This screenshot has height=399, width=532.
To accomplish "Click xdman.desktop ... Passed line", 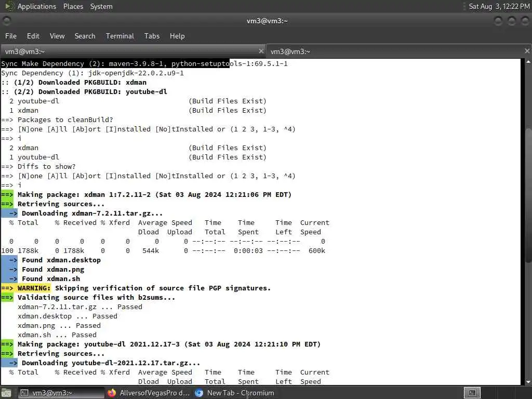I will (x=68, y=316).
